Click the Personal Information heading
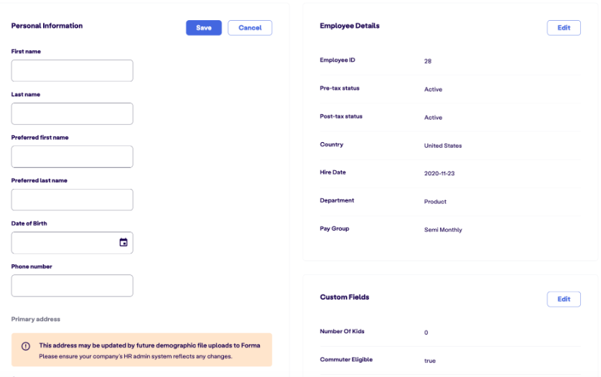Viewport: 601px width, 377px height. (47, 26)
